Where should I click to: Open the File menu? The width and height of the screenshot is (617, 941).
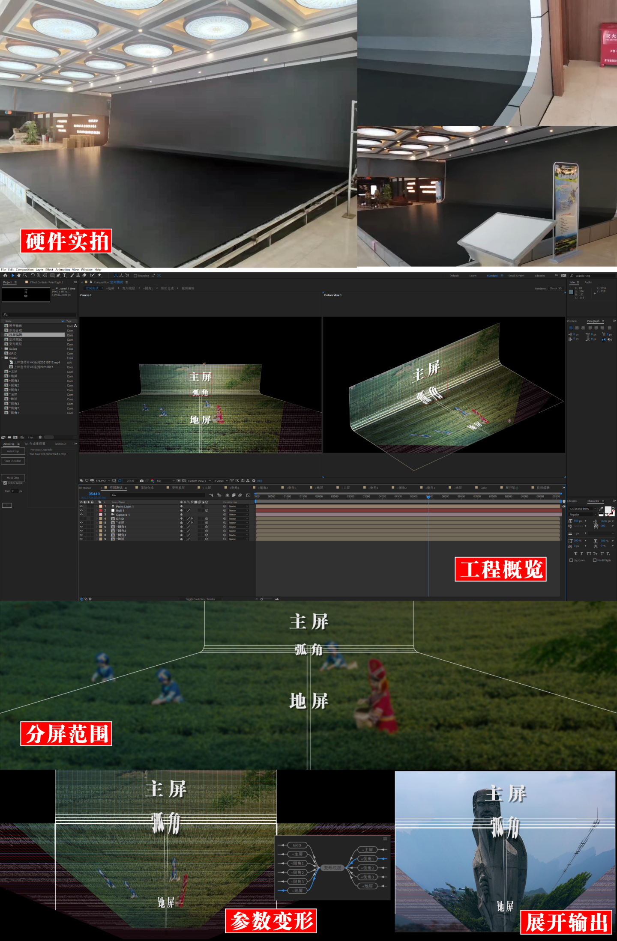tap(3, 270)
